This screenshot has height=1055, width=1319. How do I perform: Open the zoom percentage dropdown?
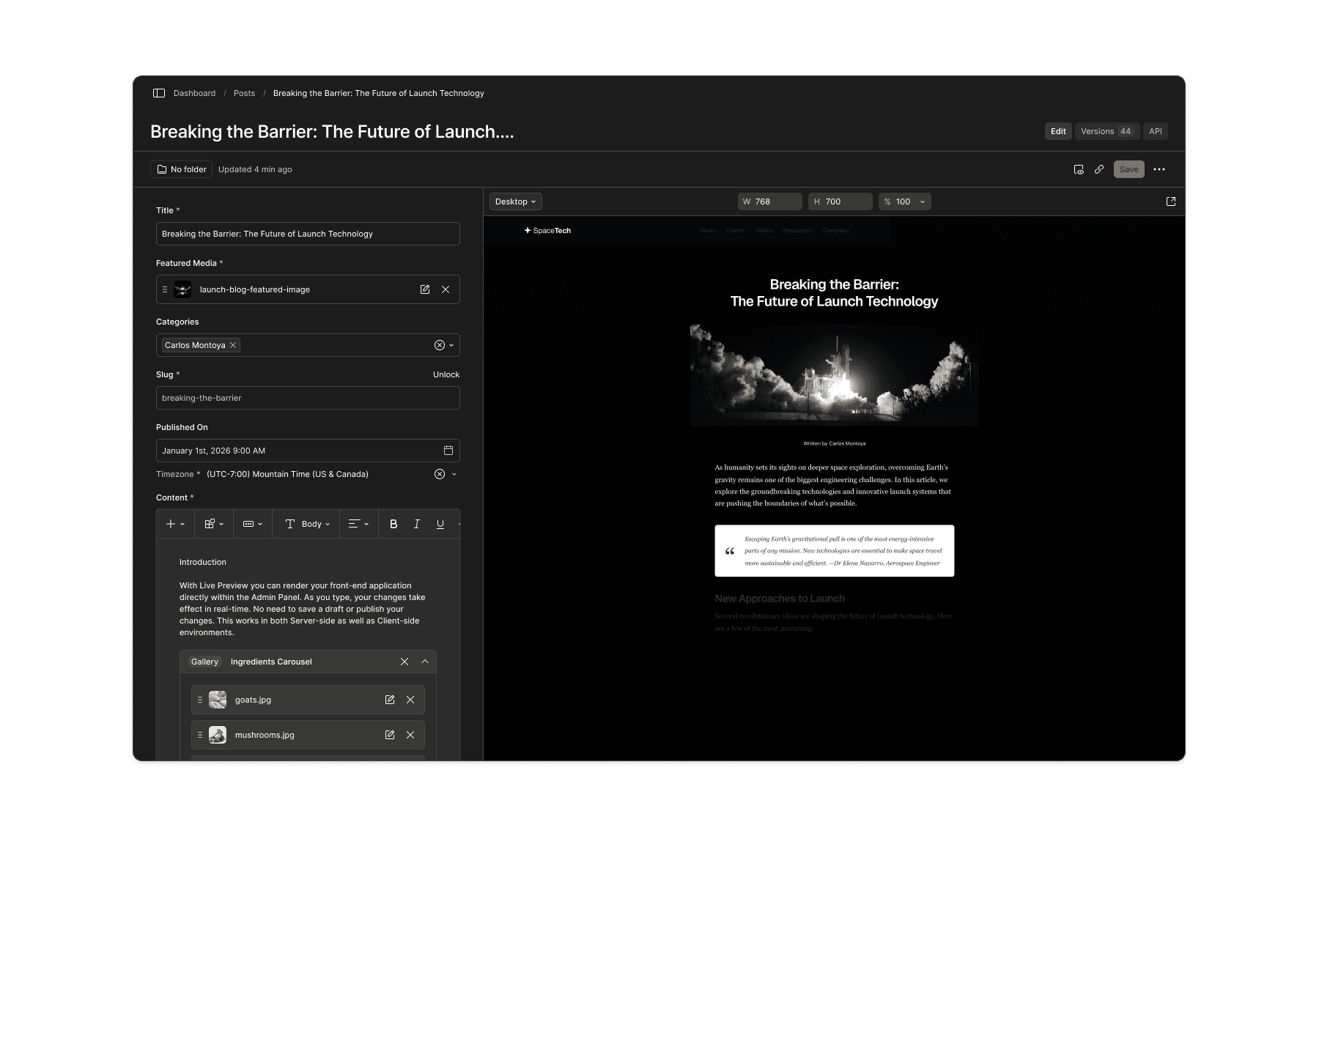(905, 201)
